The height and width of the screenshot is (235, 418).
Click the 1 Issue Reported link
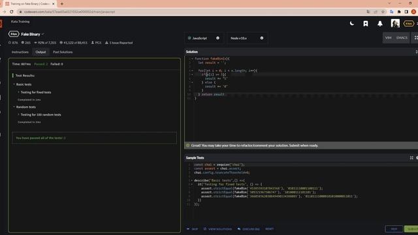point(119,42)
